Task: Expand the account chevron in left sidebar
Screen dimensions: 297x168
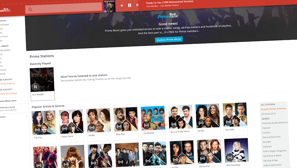Action: coord(27,116)
